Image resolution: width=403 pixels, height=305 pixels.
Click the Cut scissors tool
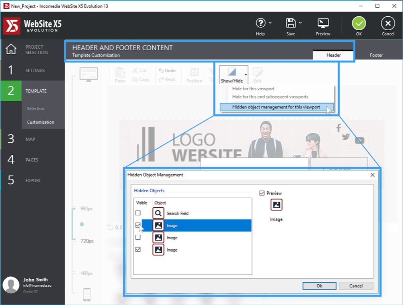click(x=140, y=71)
